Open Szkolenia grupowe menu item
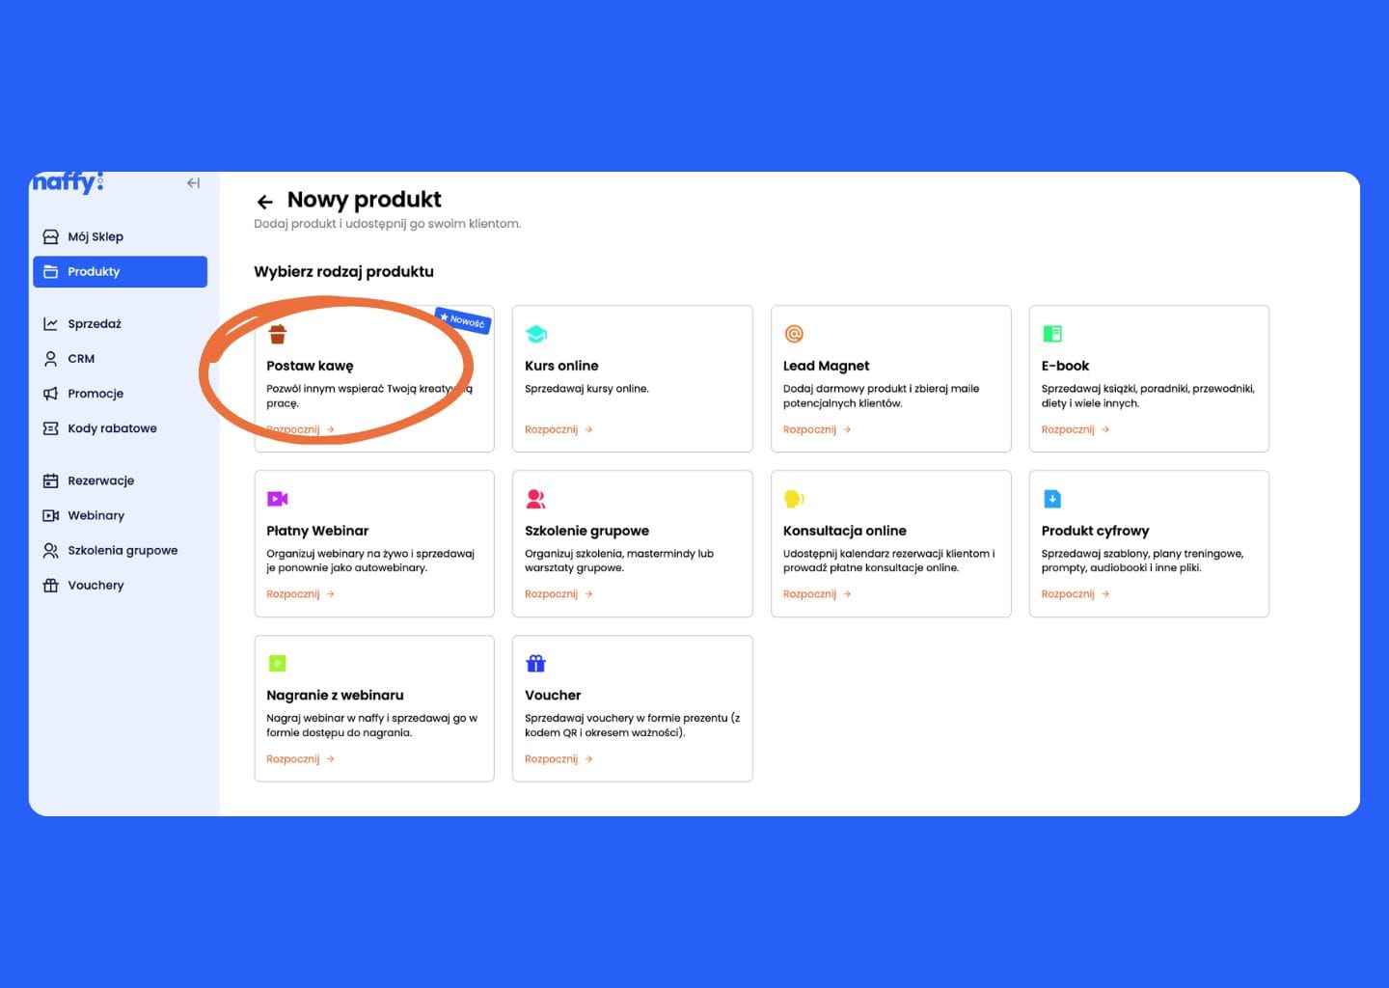This screenshot has width=1389, height=988. (120, 550)
